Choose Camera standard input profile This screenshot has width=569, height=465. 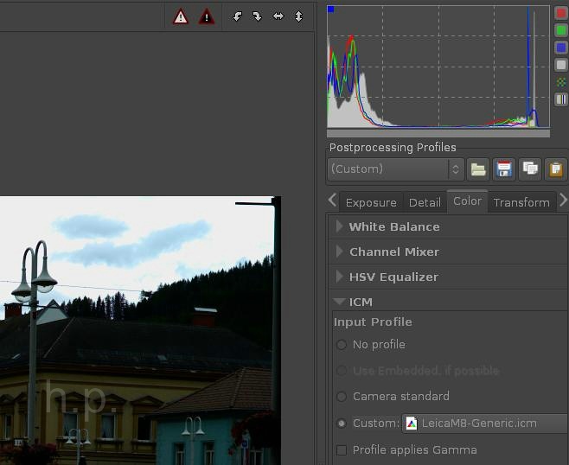pos(342,397)
